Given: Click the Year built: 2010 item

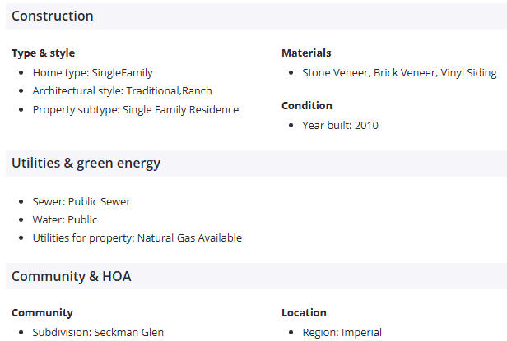Looking at the screenshot, I should [340, 125].
